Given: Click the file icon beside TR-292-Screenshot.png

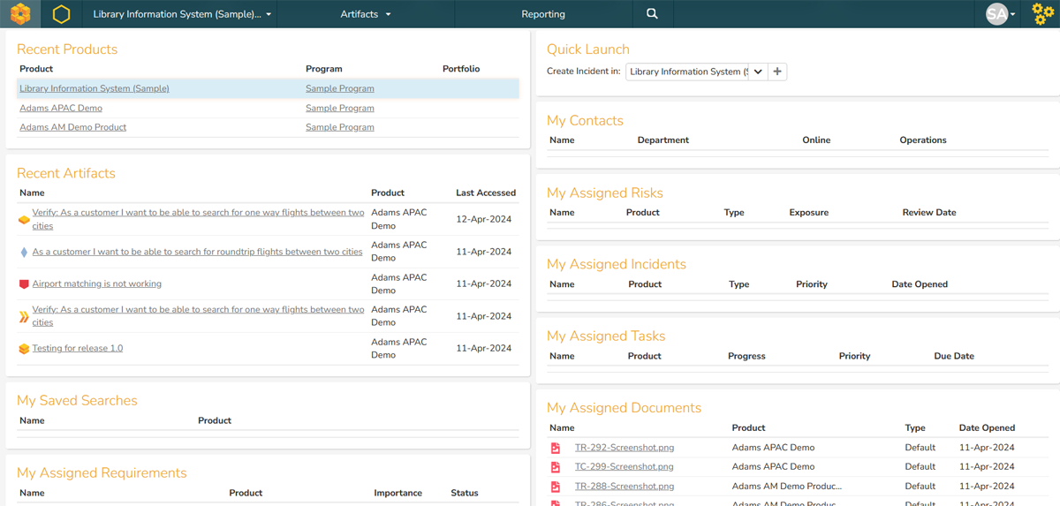Looking at the screenshot, I should tap(556, 448).
